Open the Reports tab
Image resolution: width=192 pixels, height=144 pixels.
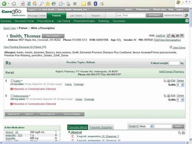point(96,16)
